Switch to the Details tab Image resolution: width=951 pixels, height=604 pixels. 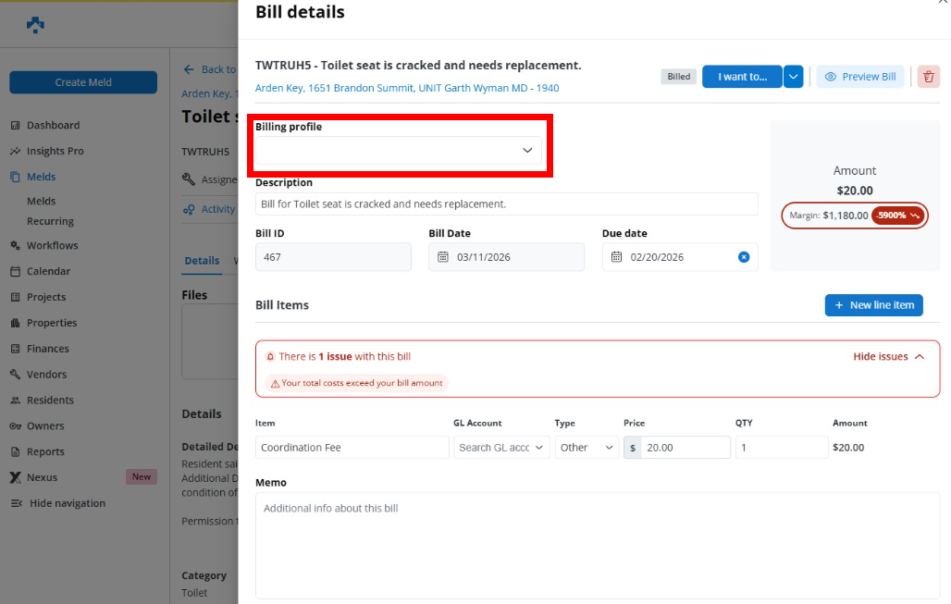click(x=202, y=261)
